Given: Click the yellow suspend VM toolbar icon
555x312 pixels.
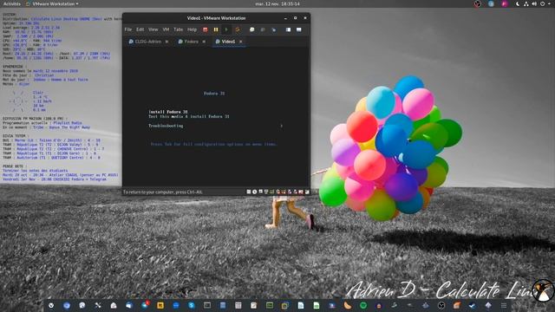Looking at the screenshot, I should (216, 29).
